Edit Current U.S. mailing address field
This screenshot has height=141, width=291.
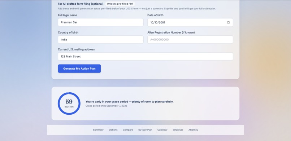pyautogui.click(x=145, y=56)
